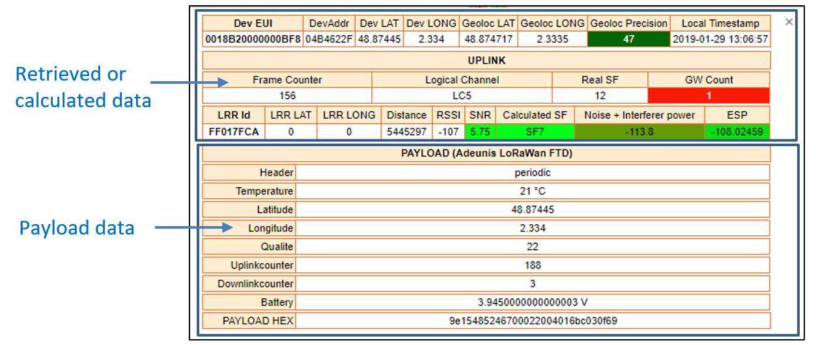Click the Distance value 5445297
This screenshot has width=816, height=345.
click(406, 132)
